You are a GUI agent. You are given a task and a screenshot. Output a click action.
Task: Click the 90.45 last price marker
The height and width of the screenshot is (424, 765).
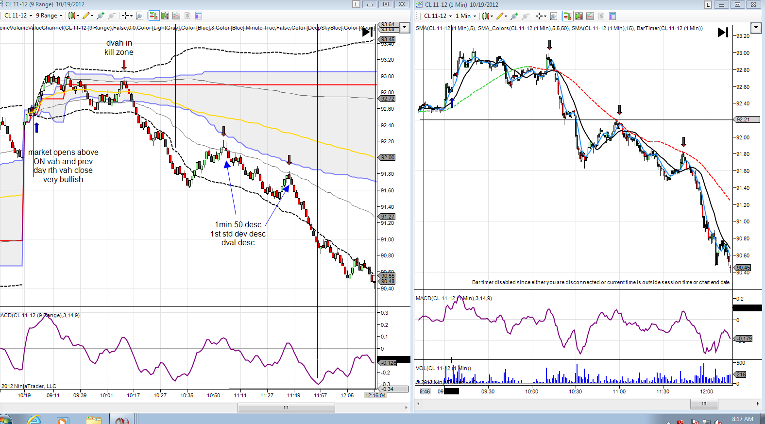click(x=743, y=268)
